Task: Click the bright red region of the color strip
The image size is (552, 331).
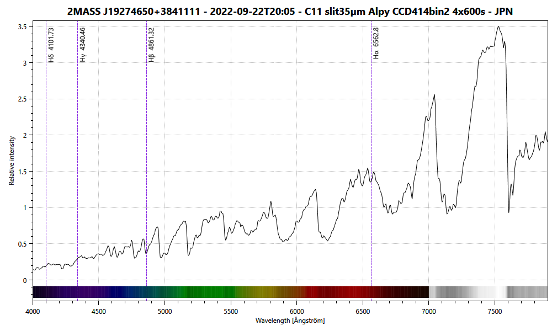Action: pyautogui.click(x=342, y=292)
